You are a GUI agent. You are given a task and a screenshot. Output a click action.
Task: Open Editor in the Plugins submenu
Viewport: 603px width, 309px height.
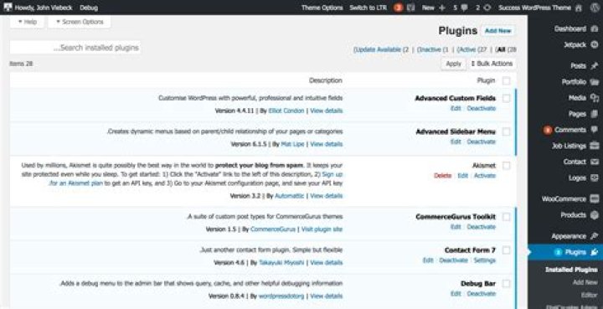(x=589, y=295)
